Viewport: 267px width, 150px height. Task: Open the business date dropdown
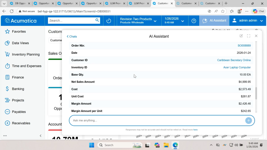(x=174, y=21)
